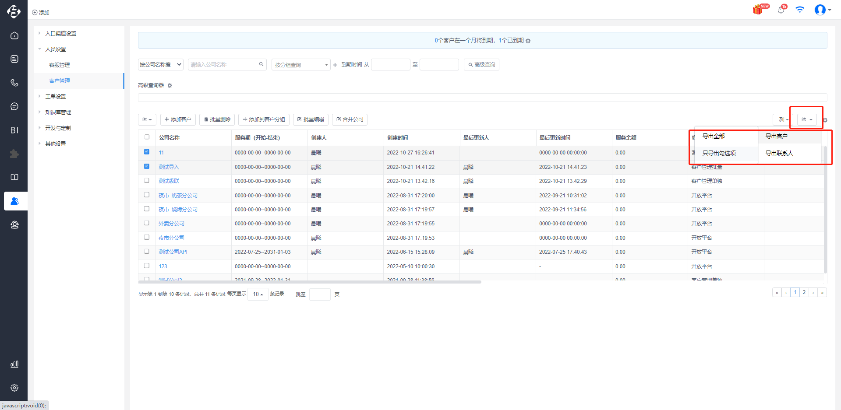Open the phone call icon in sidebar
The image size is (841, 410).
(x=14, y=83)
